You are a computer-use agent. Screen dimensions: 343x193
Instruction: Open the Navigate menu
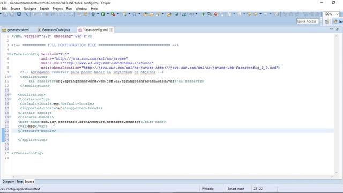30,9
